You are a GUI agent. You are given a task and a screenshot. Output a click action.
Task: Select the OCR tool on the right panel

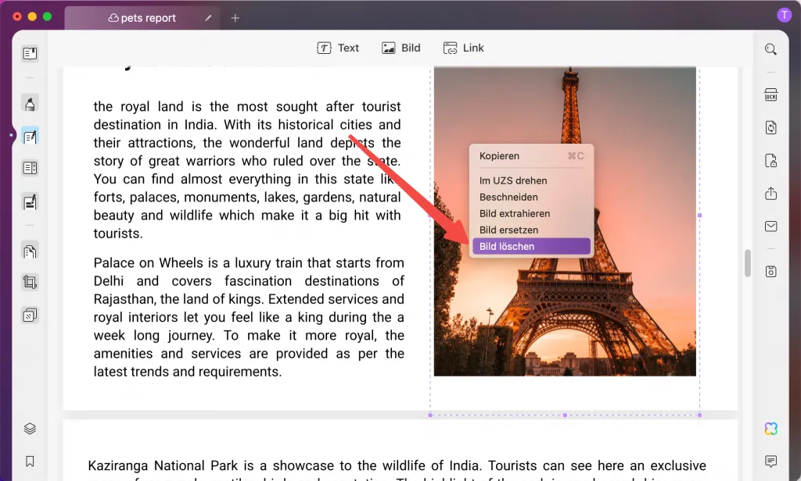770,94
